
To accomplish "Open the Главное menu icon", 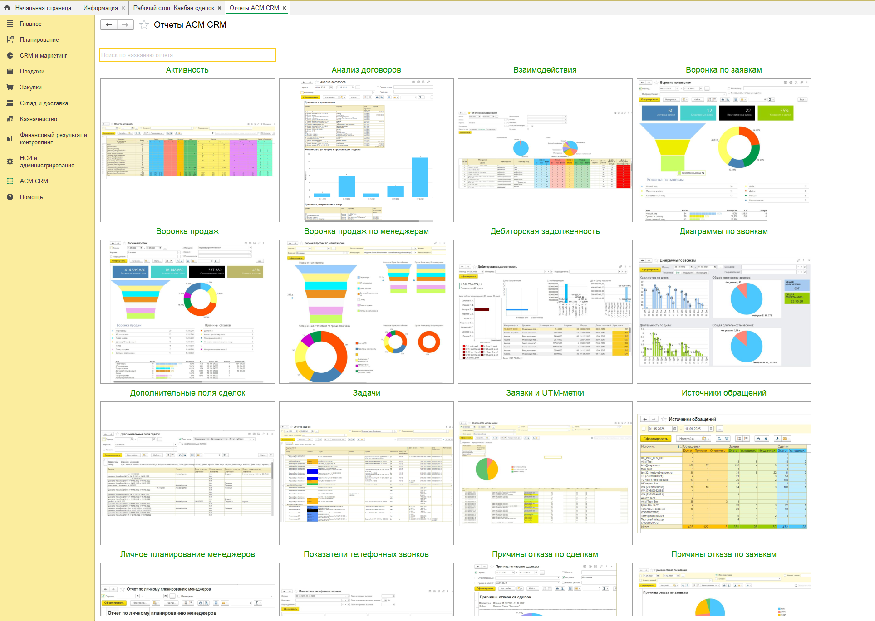I will [x=10, y=24].
